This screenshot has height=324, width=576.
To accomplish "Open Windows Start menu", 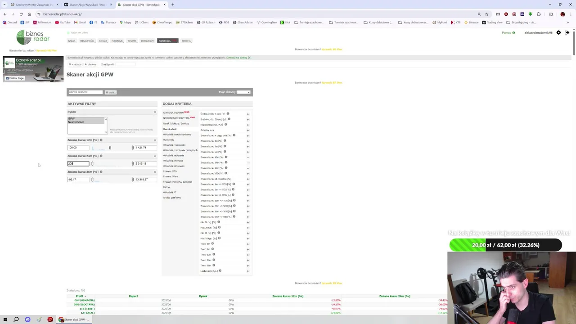I will (x=5, y=319).
